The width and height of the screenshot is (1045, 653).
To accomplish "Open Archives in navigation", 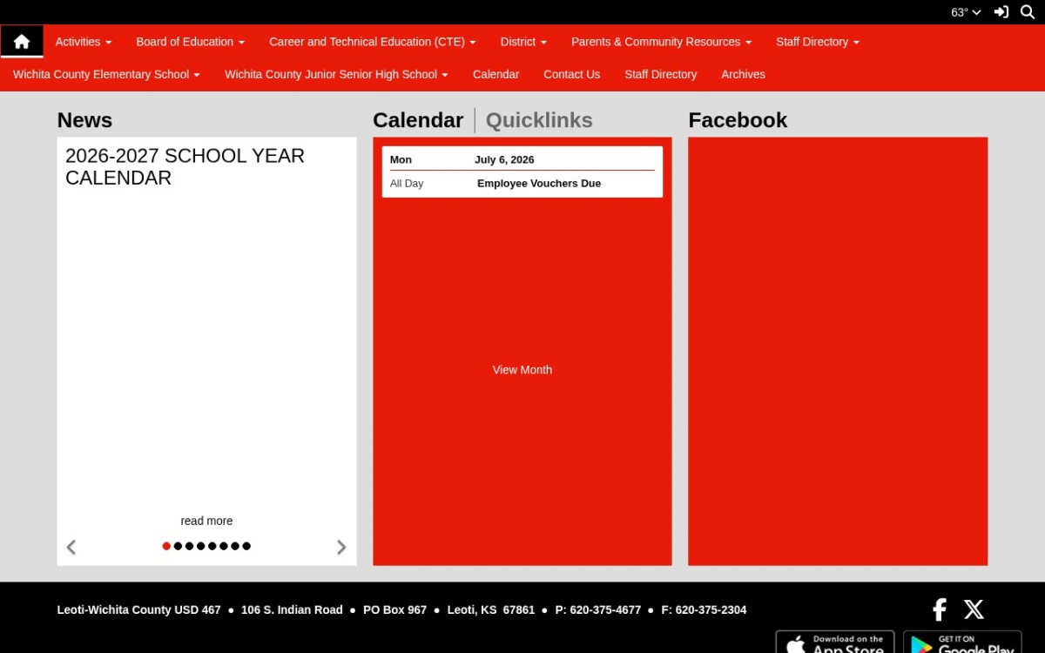I will [743, 75].
